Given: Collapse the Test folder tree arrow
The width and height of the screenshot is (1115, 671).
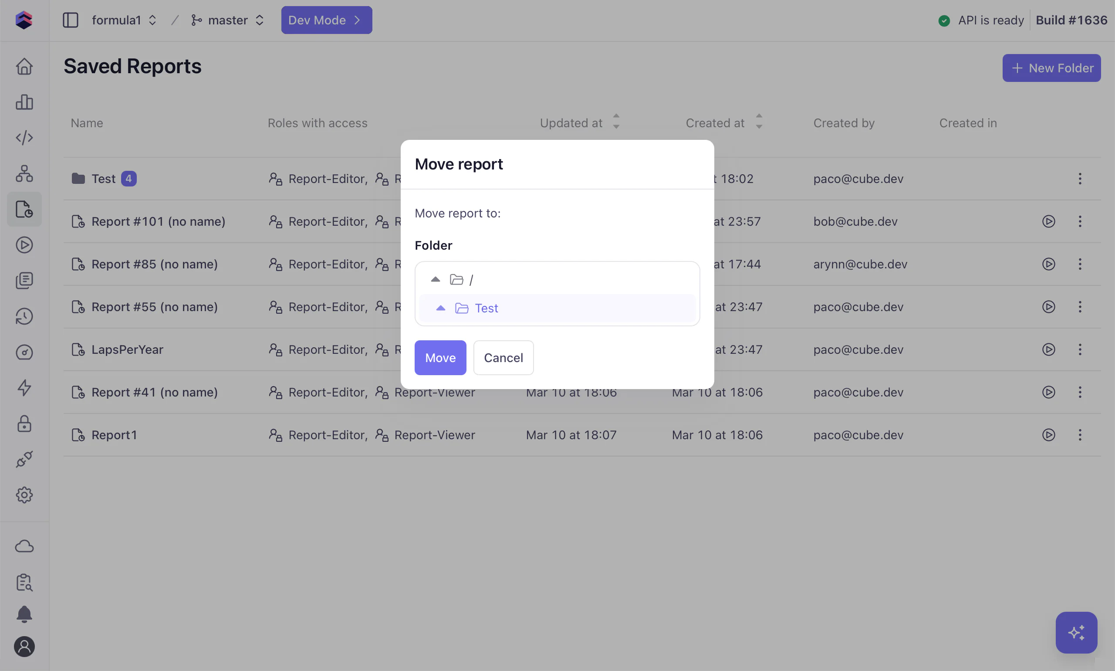Looking at the screenshot, I should click(x=440, y=308).
